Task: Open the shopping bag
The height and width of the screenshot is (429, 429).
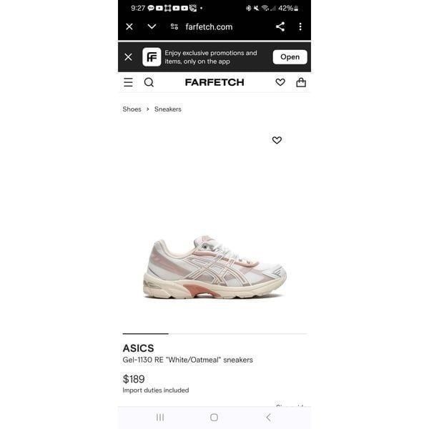Action: (x=301, y=82)
